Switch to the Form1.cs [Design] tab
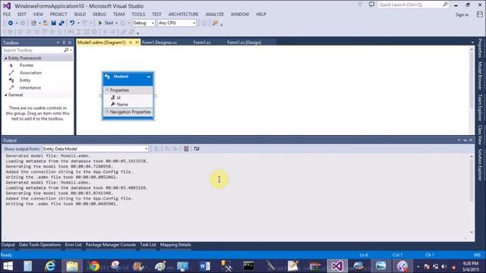The image size is (486, 273). [244, 42]
